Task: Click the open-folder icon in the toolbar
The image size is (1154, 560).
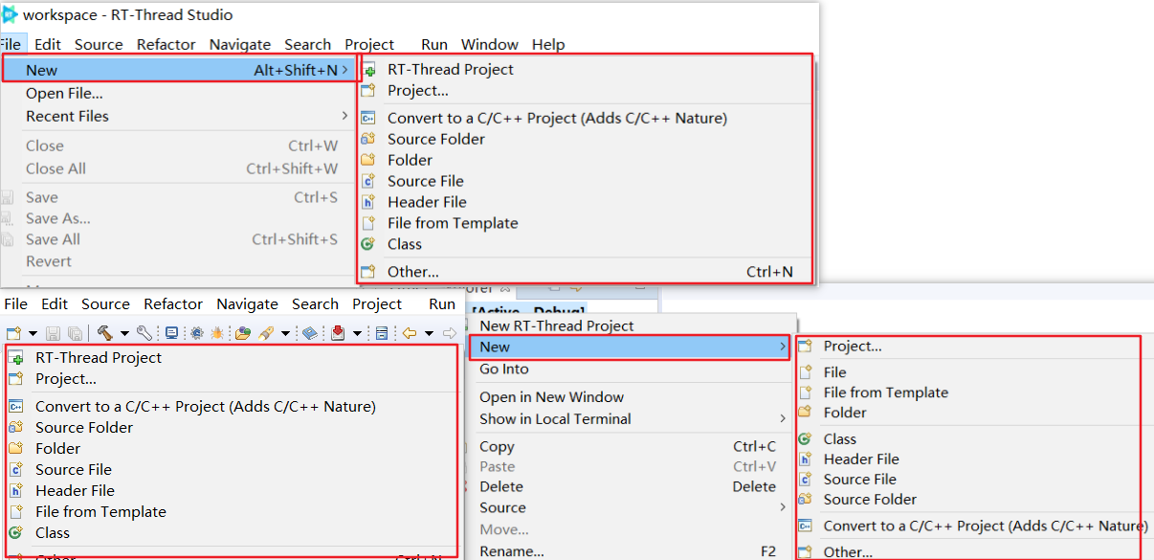Action: coord(243,333)
